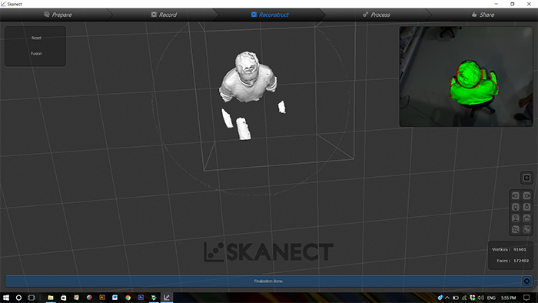Open Task View on taskbar
This screenshot has width=538, height=303.
[x=32, y=298]
